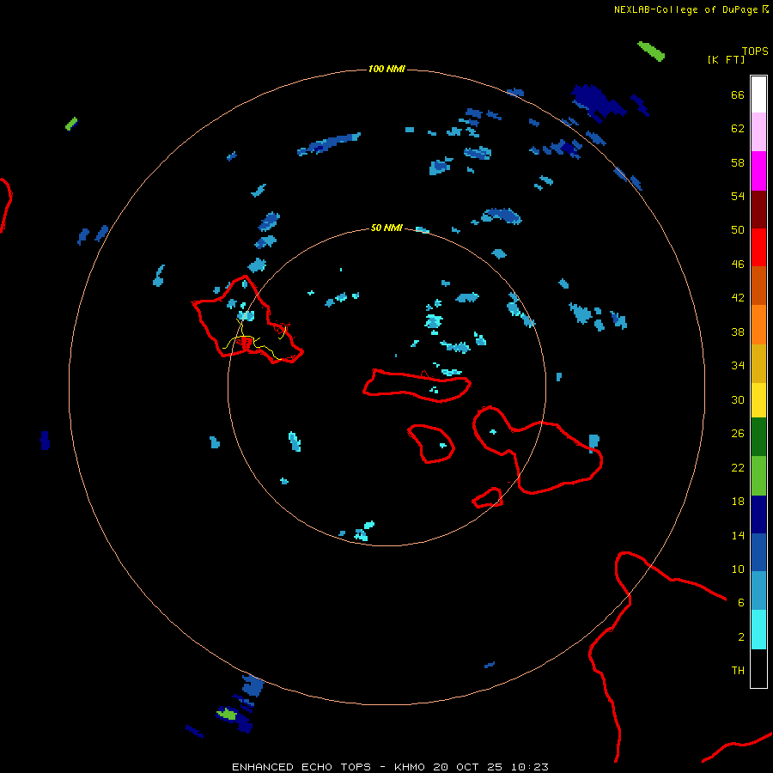
Task: Click the legend value 10
Action: [x=738, y=569]
